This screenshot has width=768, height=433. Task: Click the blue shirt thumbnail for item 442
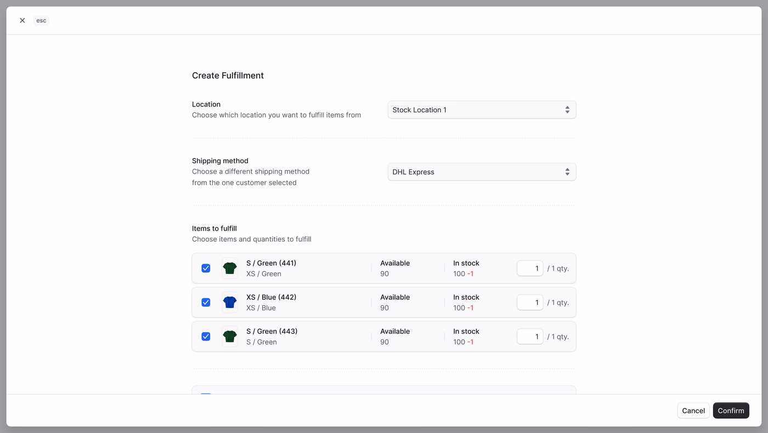[230, 302]
